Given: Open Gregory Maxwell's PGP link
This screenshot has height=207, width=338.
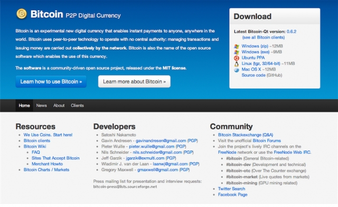Looking at the screenshot, I should [184, 170].
